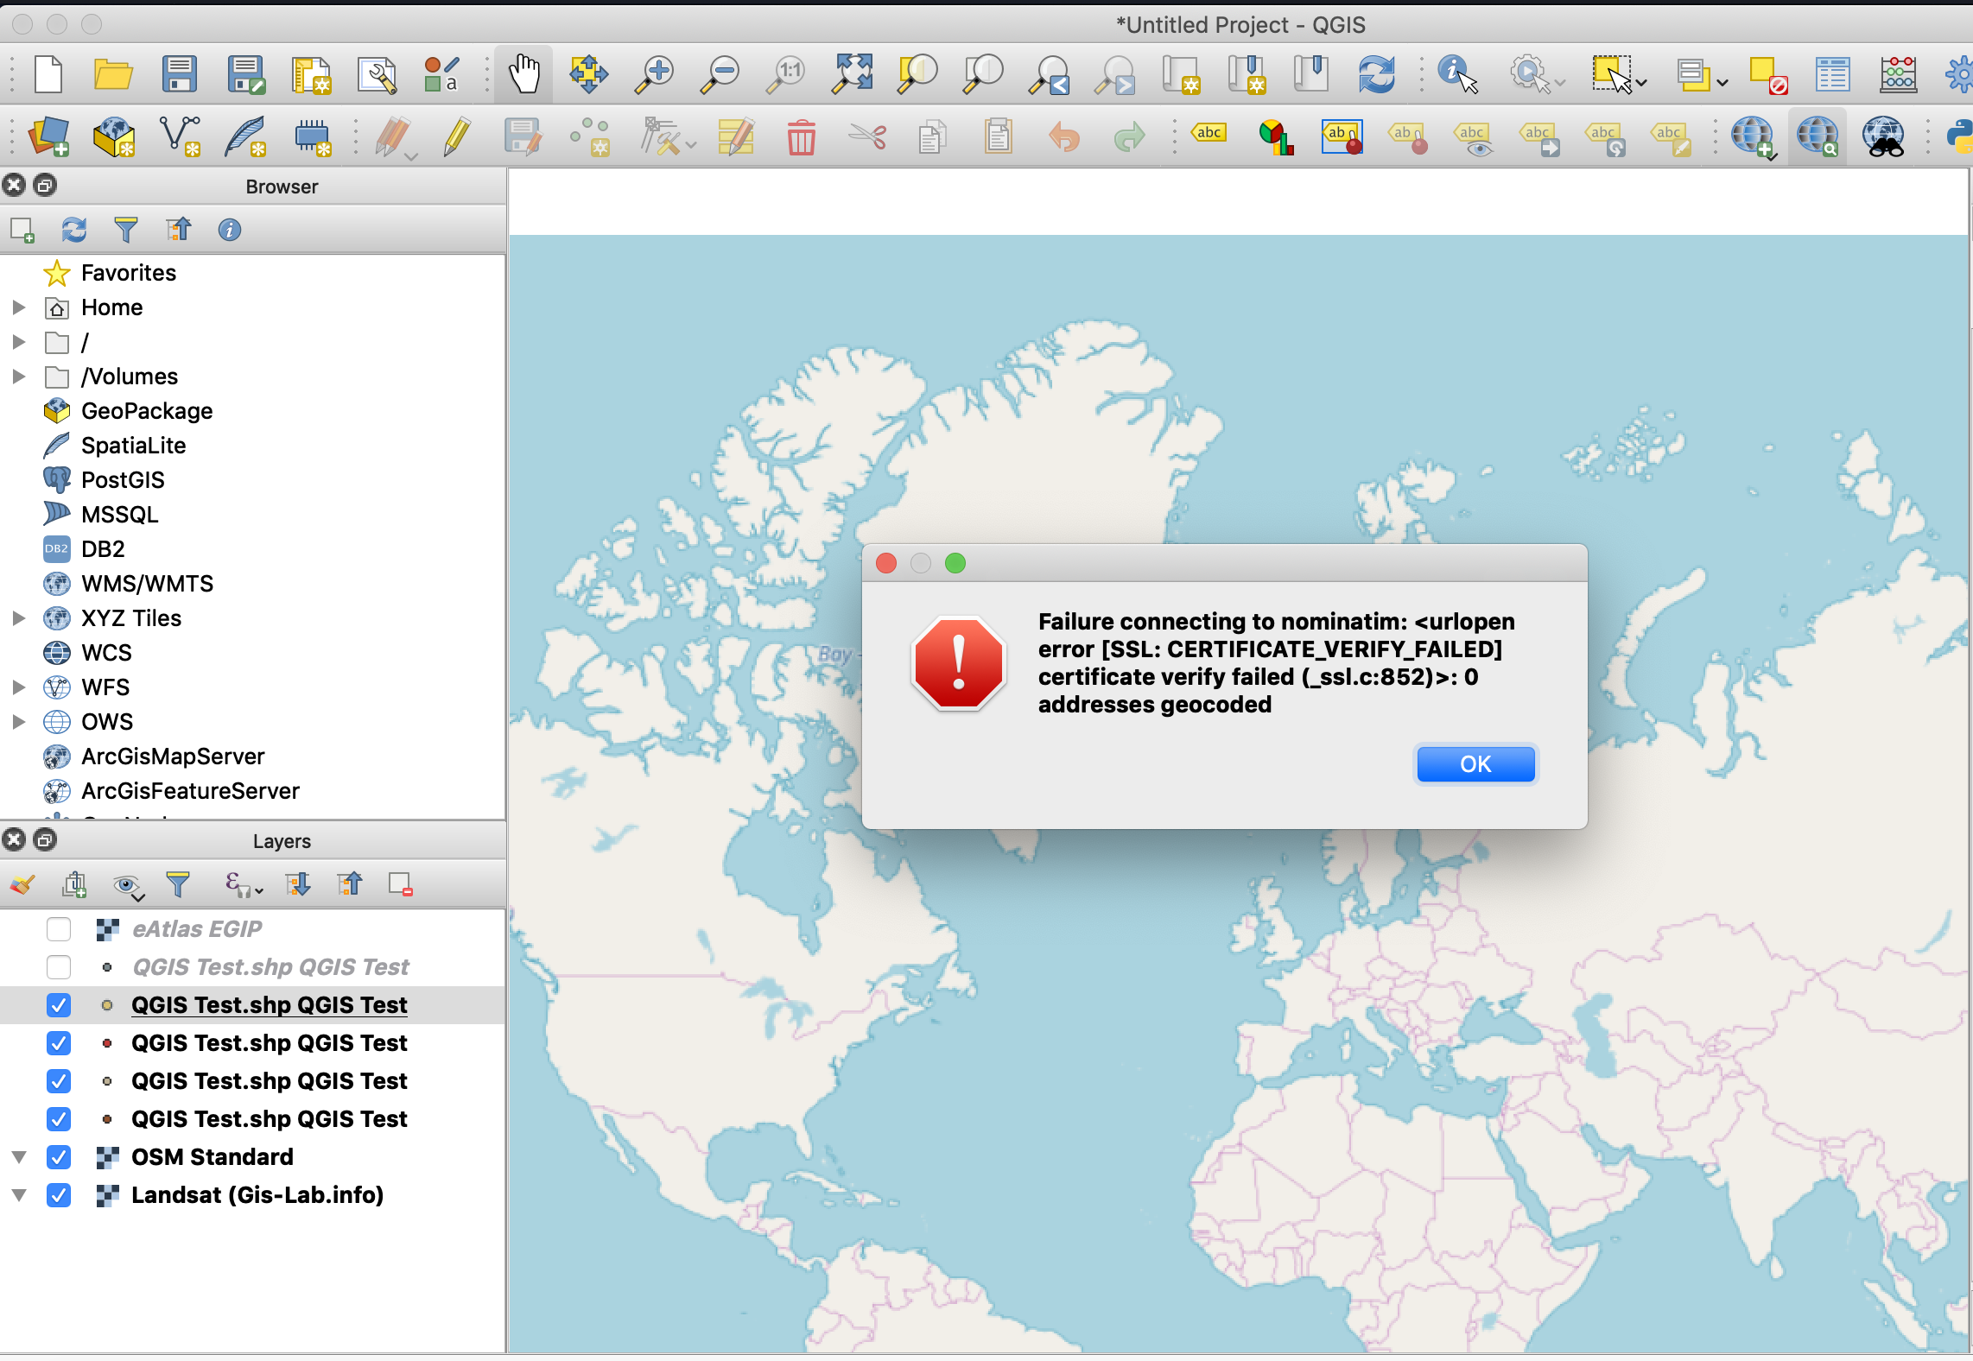Close the Browser panel
Image resolution: width=1973 pixels, height=1361 pixels.
click(14, 185)
